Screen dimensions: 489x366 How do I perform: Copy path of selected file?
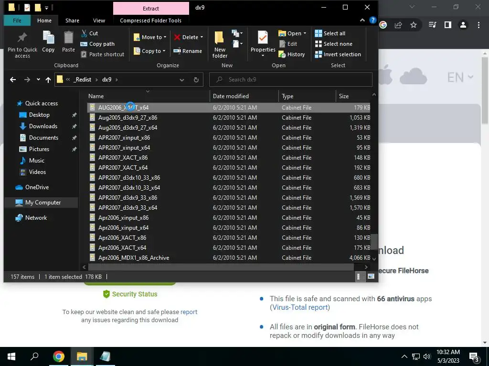pyautogui.click(x=97, y=44)
